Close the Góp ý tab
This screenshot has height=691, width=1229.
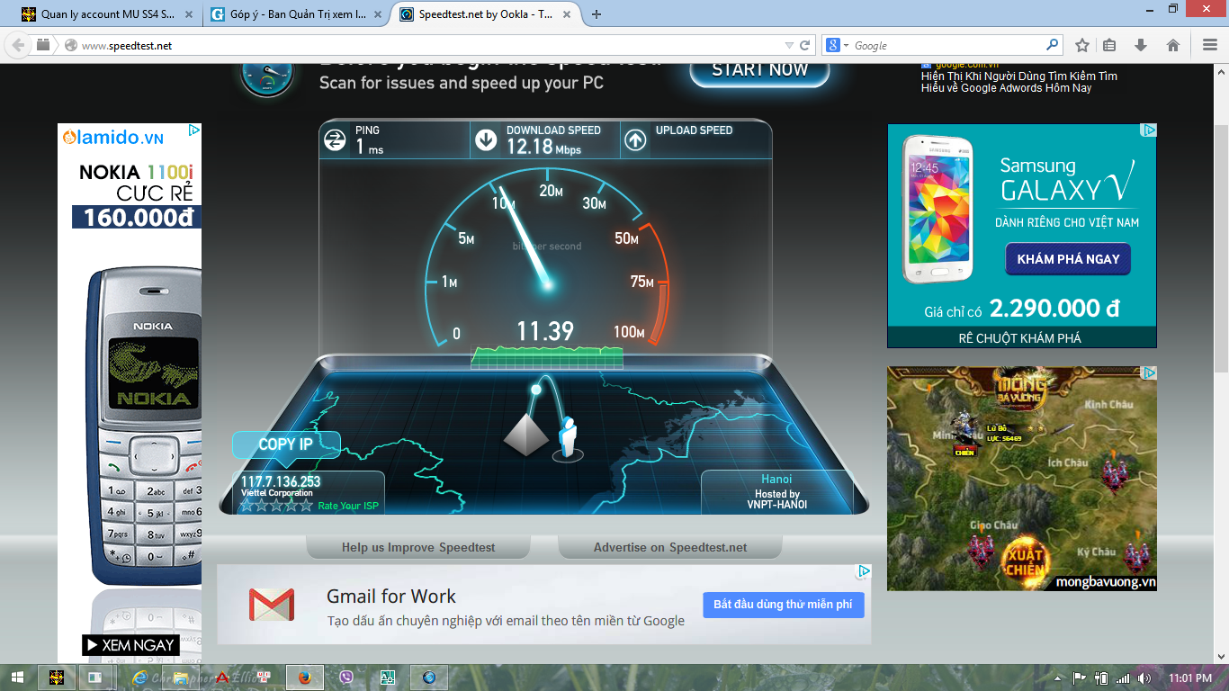click(x=376, y=14)
